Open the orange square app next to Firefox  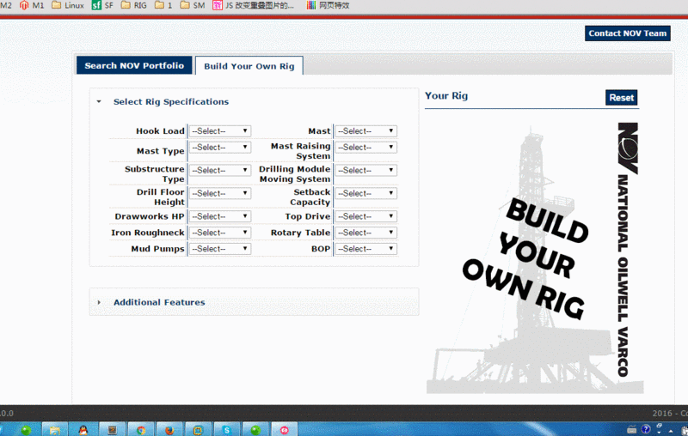[198, 430]
